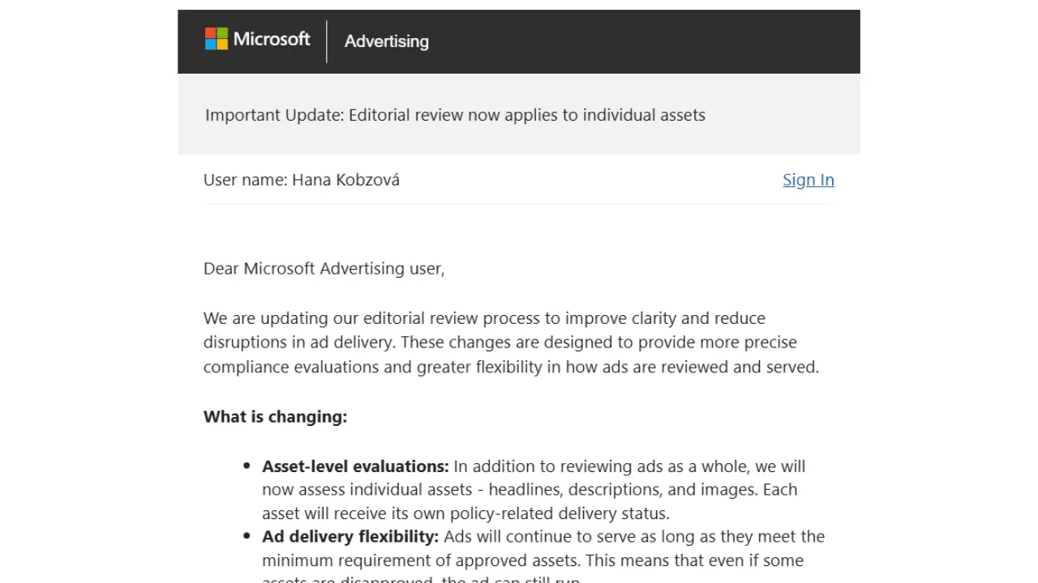Image resolution: width=1038 pixels, height=583 pixels.
Task: Click the first bullet point marker
Action: click(x=247, y=465)
